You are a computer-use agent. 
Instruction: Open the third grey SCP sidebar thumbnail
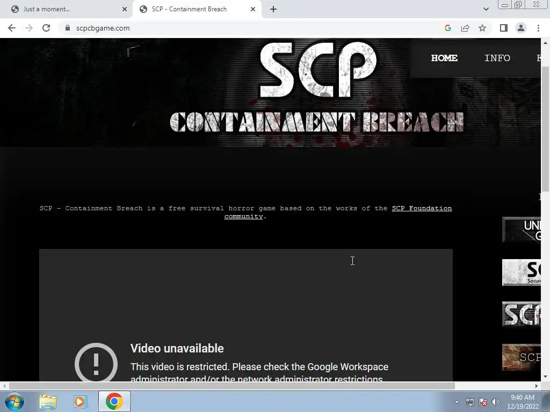coord(521,314)
